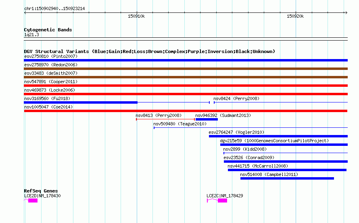Select the nsv8413 (Perry2008) label
This screenshot has height=223, width=359.
(x=159, y=115)
